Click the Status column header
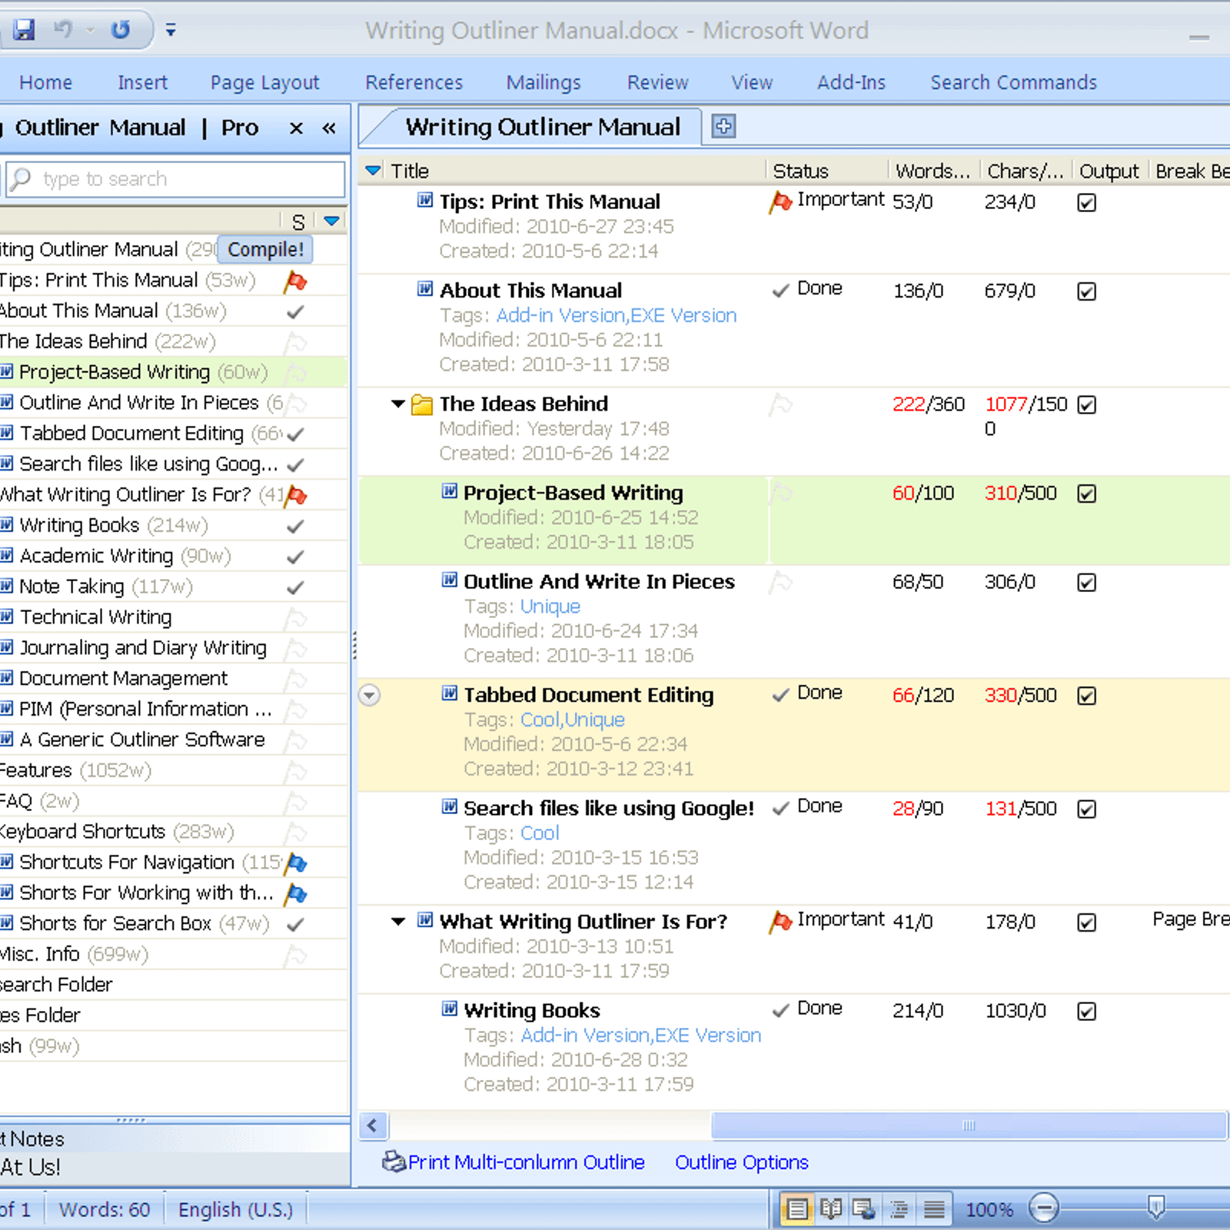Viewport: 1230px width, 1230px height. click(800, 171)
